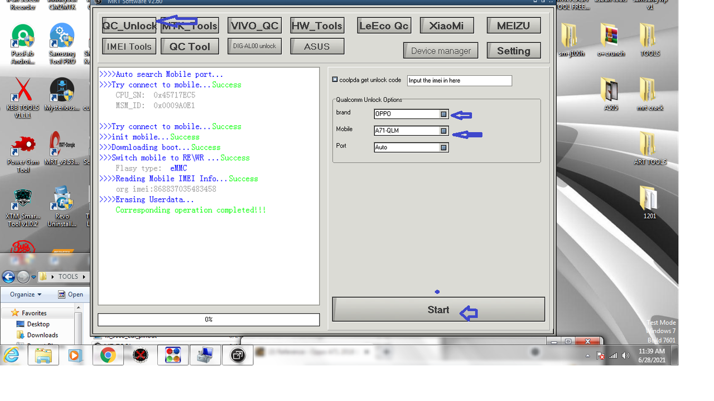Launch KBB TOOLS V1.1.1 shortcut
Viewport: 714px width, 401px height.
[x=22, y=97]
